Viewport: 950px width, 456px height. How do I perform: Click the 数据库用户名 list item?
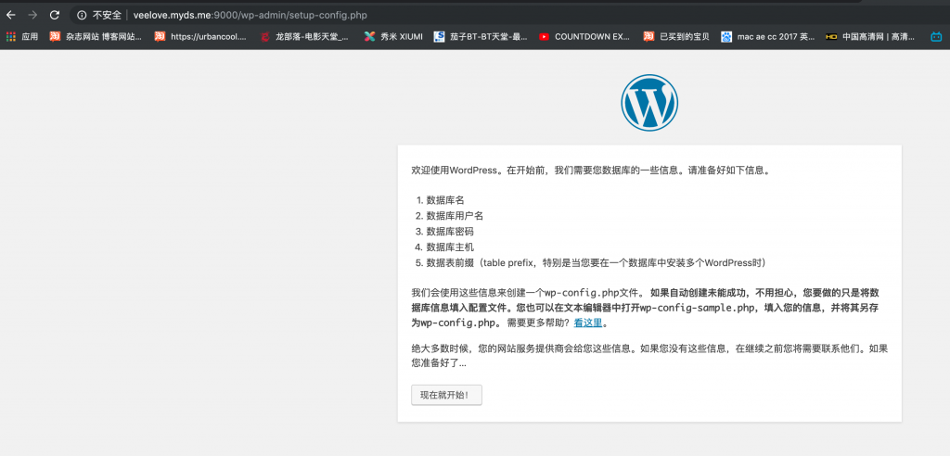(x=455, y=216)
